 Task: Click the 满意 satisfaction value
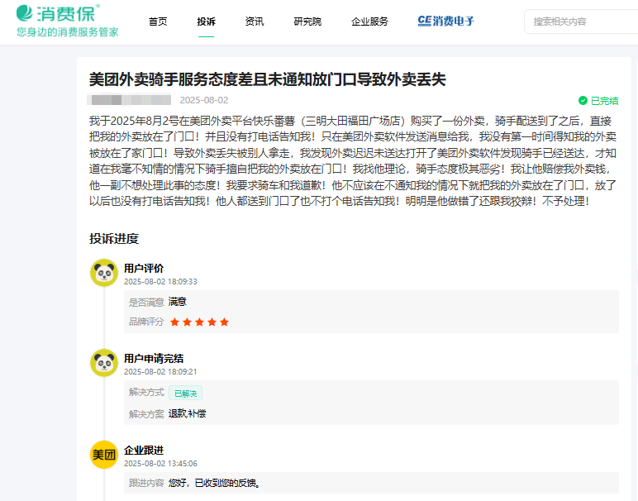178,302
